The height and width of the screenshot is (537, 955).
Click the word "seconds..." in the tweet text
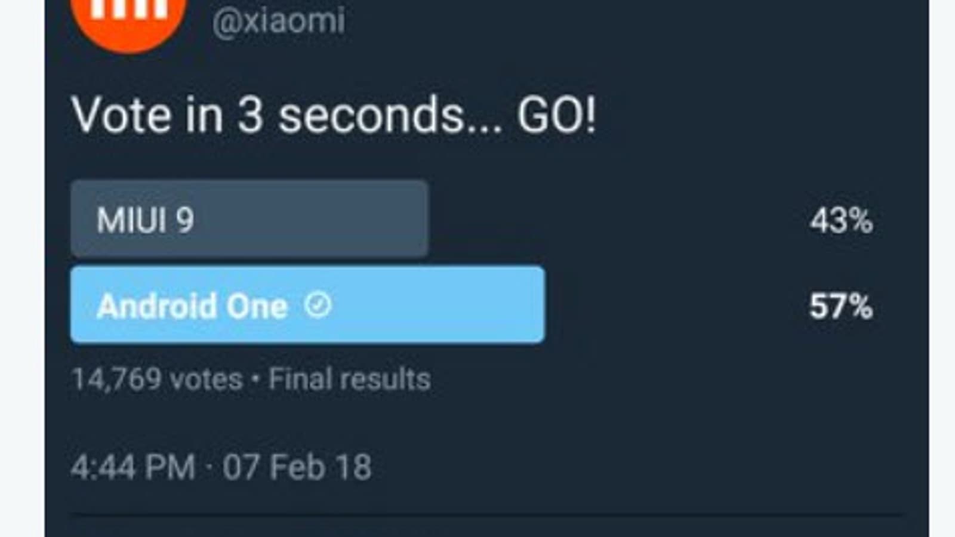[390, 115]
